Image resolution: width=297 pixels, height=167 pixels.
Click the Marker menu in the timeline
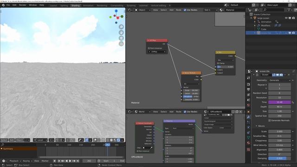(x=45, y=161)
